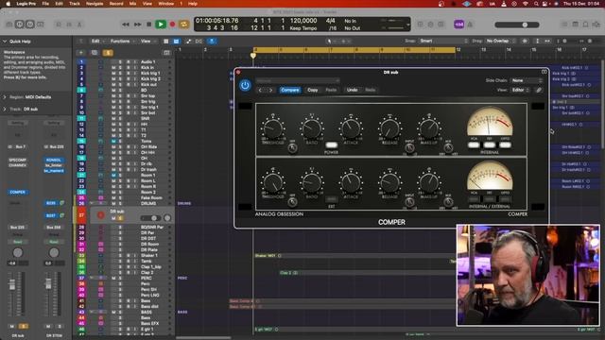
Task: Toggle the lower channel EXT switch
Action: (x=331, y=199)
